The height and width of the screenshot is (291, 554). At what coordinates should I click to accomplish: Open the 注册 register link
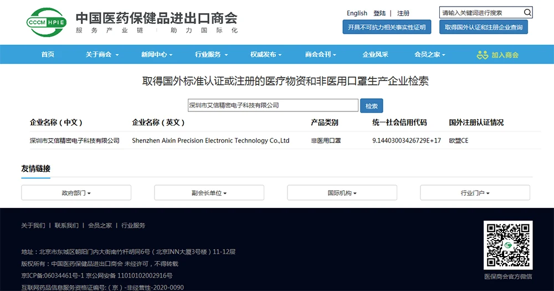point(403,13)
